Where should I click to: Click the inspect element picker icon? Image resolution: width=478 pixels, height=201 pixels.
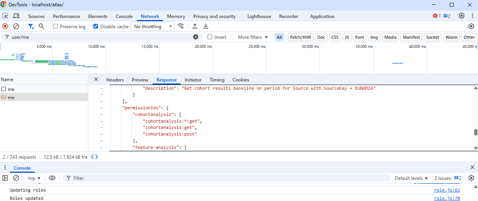5,16
